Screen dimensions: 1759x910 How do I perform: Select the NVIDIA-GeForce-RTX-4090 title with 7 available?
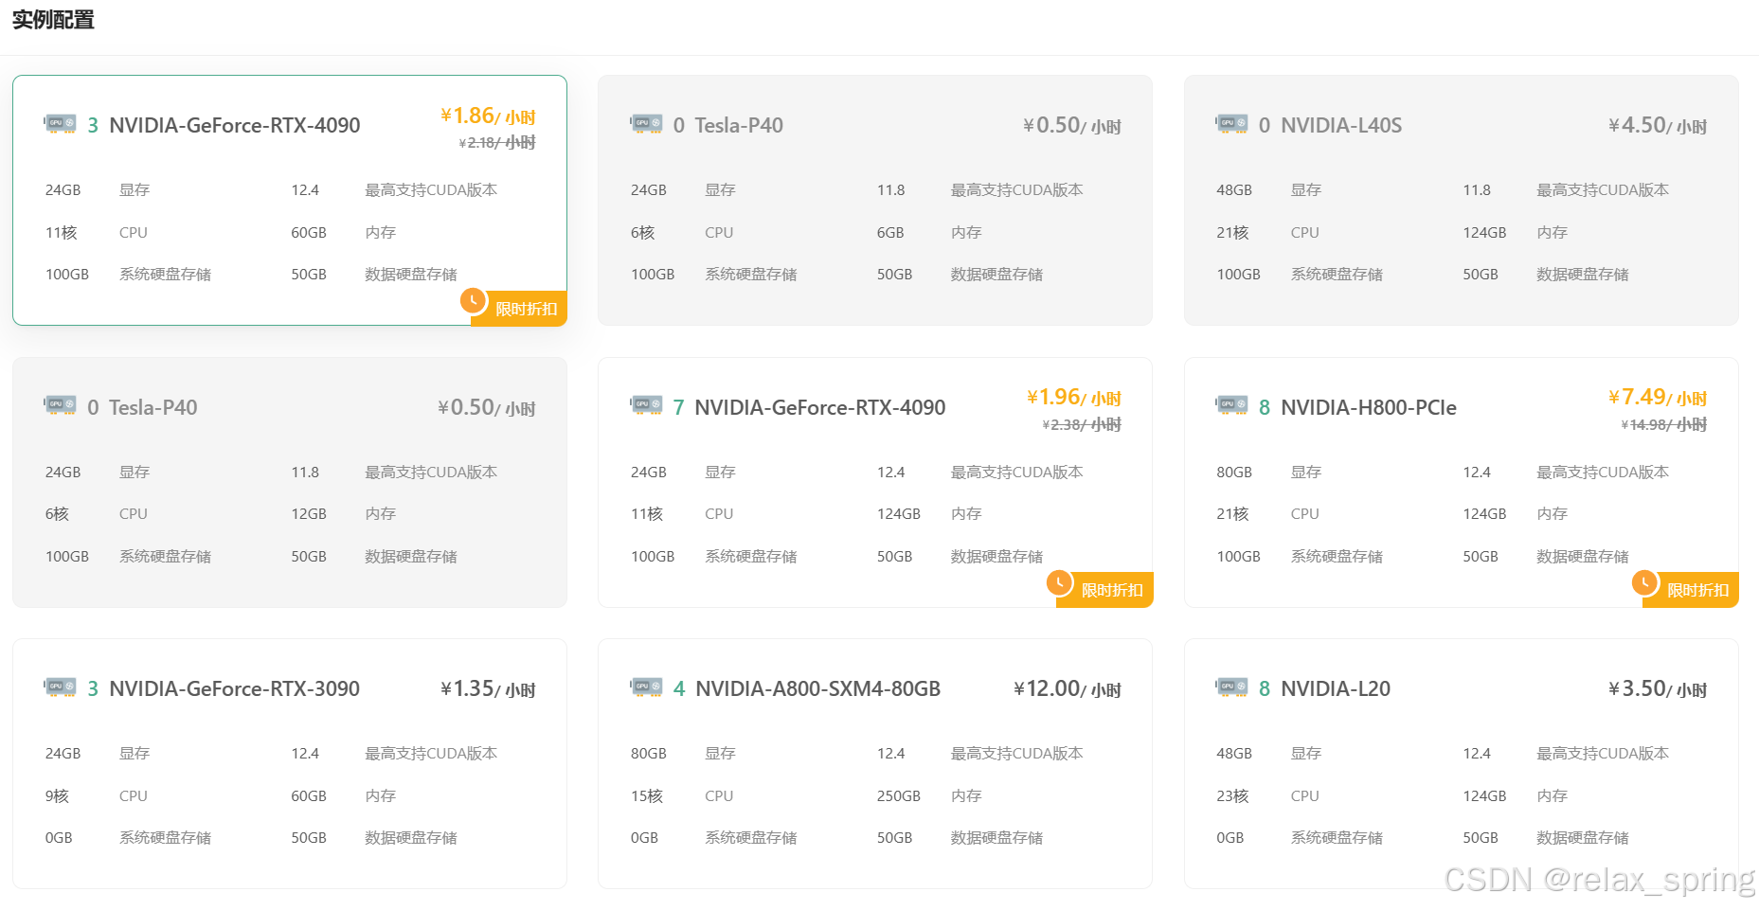820,407
